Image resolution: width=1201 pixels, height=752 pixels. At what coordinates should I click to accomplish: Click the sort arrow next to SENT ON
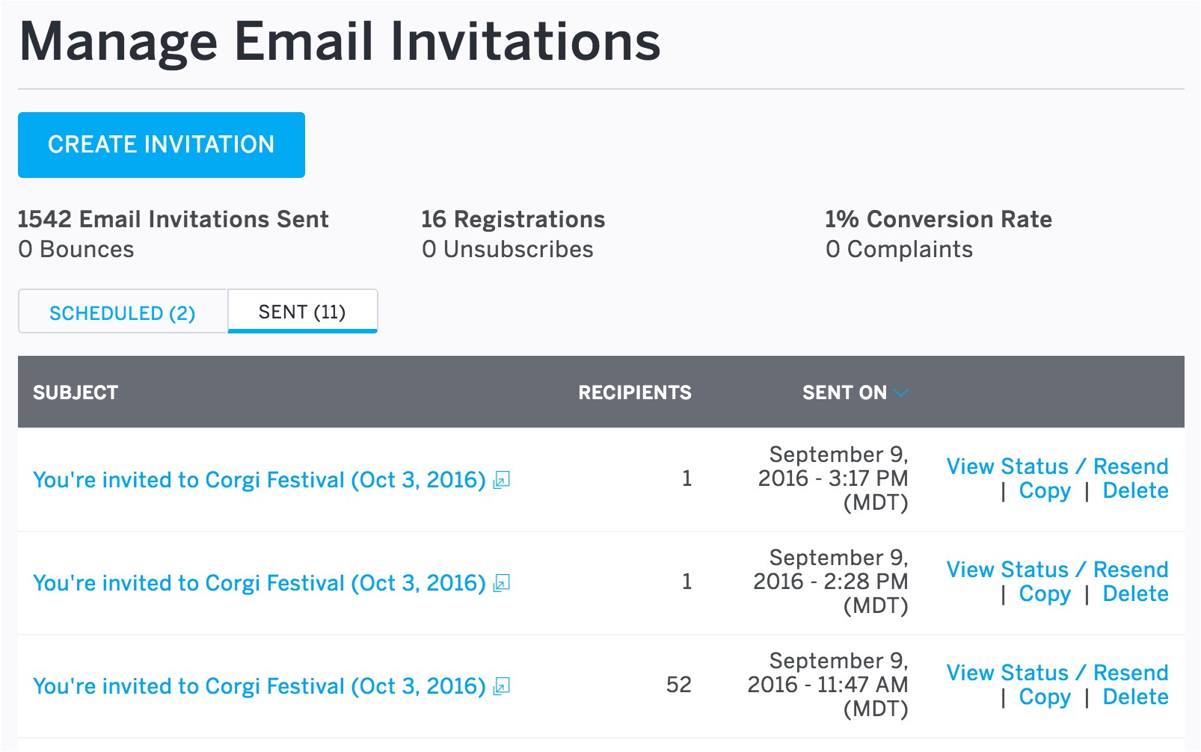(902, 392)
